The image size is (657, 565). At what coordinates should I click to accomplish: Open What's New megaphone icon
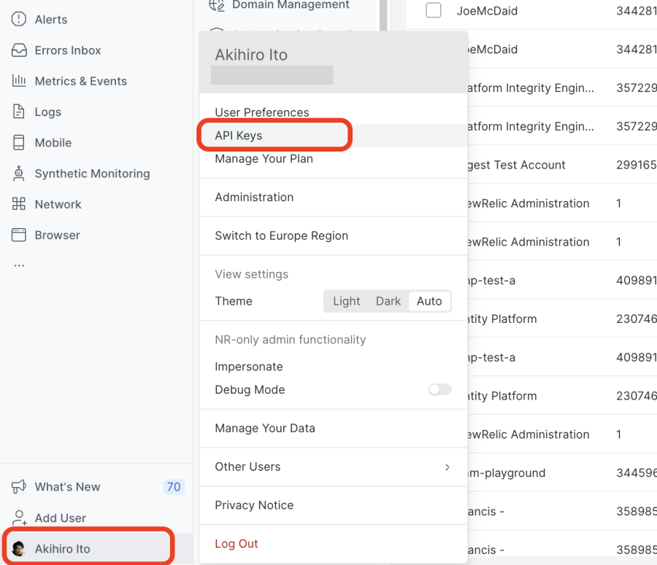(19, 487)
